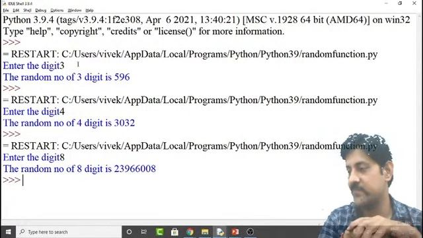Open Cortana from the taskbar
This screenshot has height=238, width=423.
(130, 232)
